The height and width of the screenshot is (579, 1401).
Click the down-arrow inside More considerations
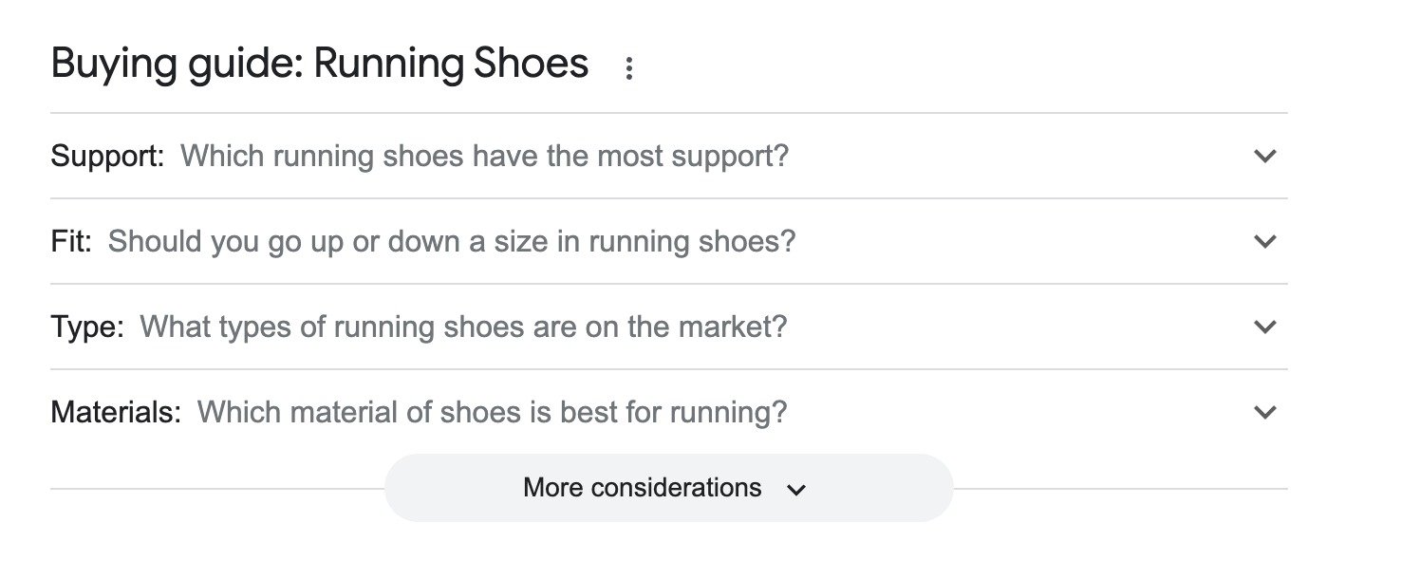point(796,491)
